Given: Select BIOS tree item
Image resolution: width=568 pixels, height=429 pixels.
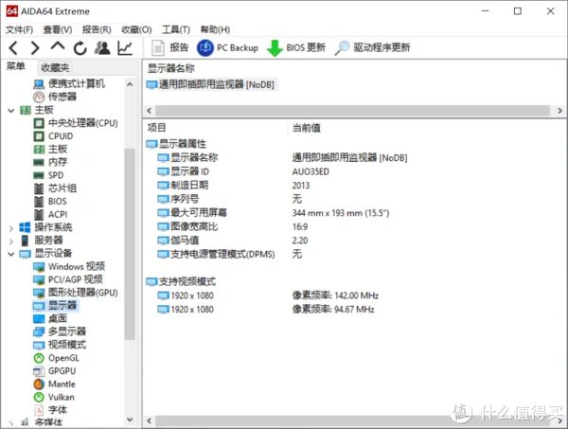Looking at the screenshot, I should click(x=50, y=202).
